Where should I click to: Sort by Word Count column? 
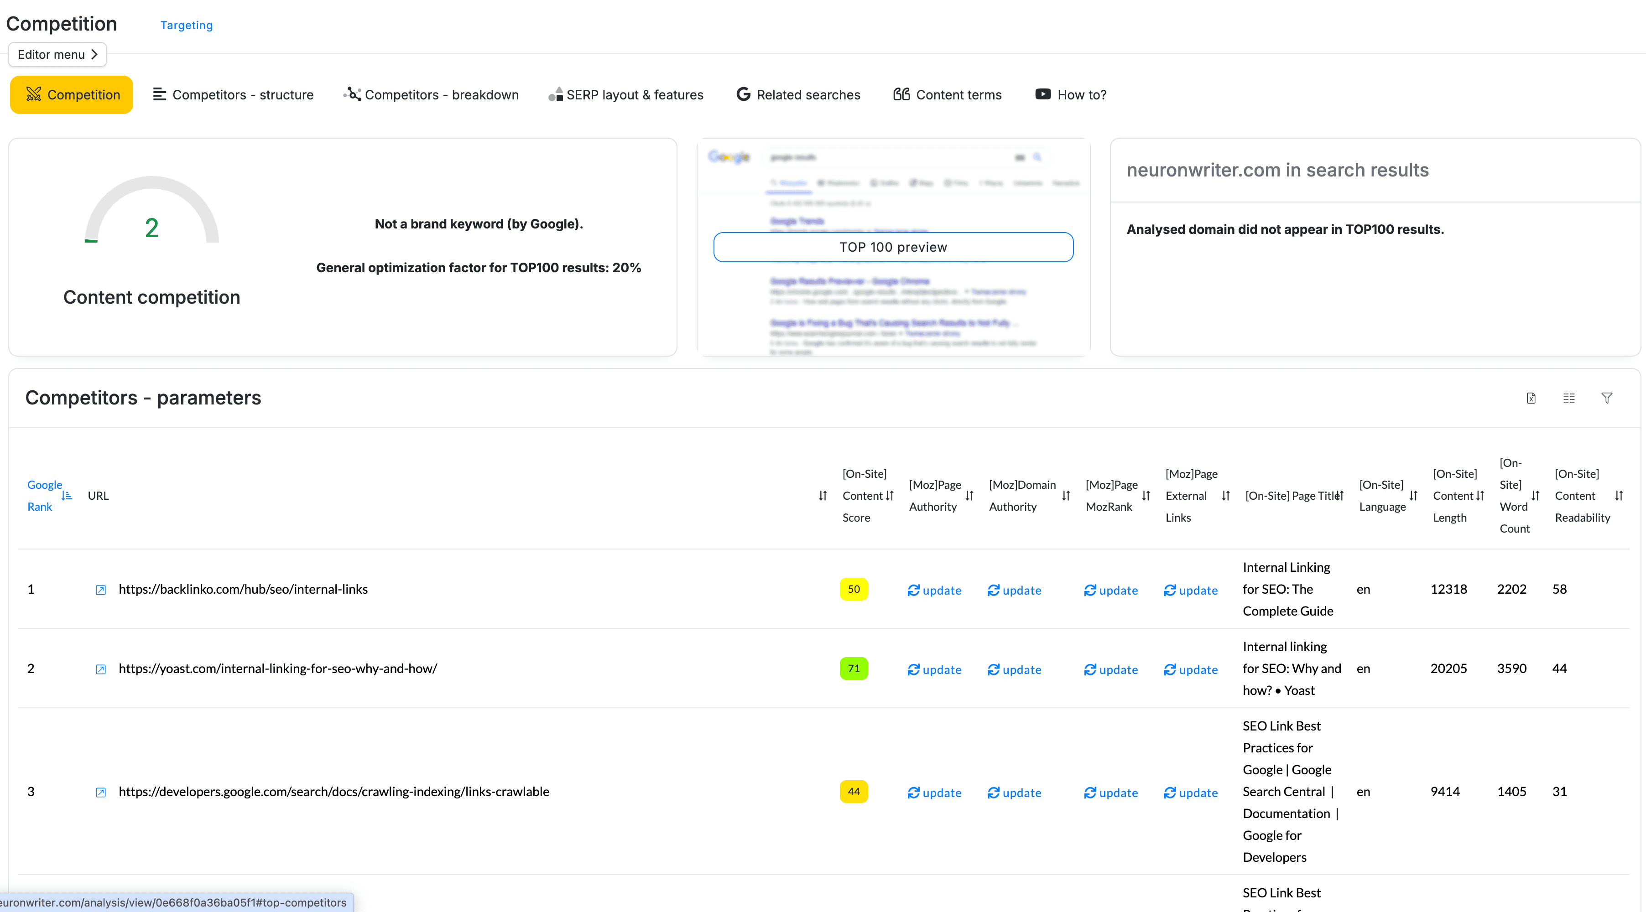(x=1535, y=496)
